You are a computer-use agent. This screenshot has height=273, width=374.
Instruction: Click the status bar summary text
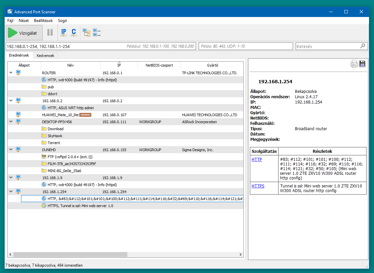[44, 265]
